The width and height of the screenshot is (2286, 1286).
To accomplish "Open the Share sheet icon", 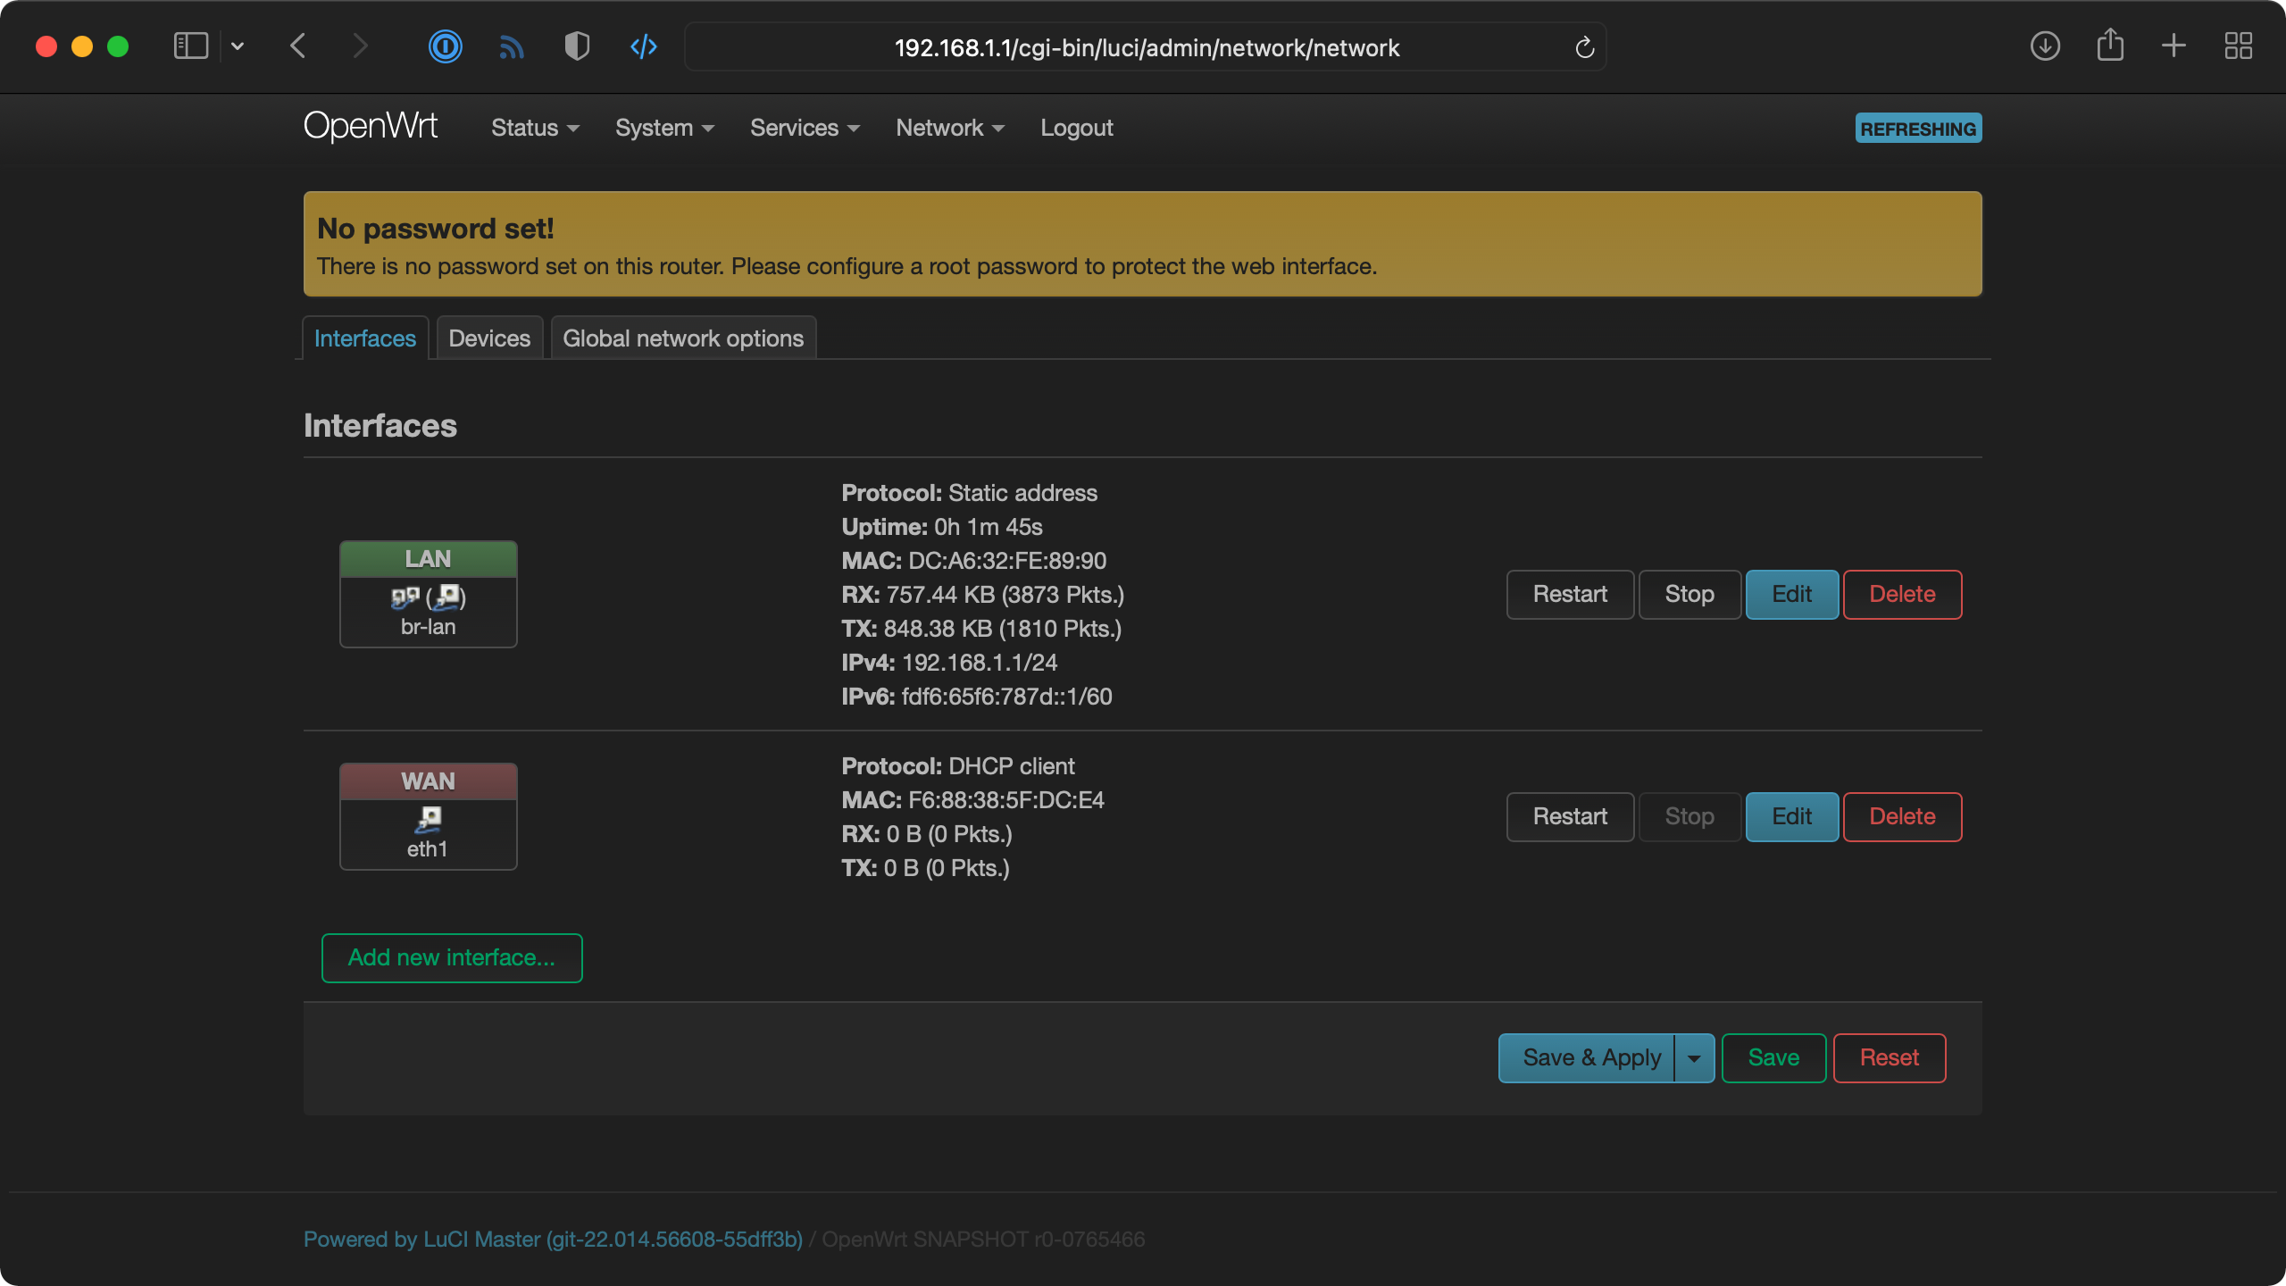I will point(2110,45).
